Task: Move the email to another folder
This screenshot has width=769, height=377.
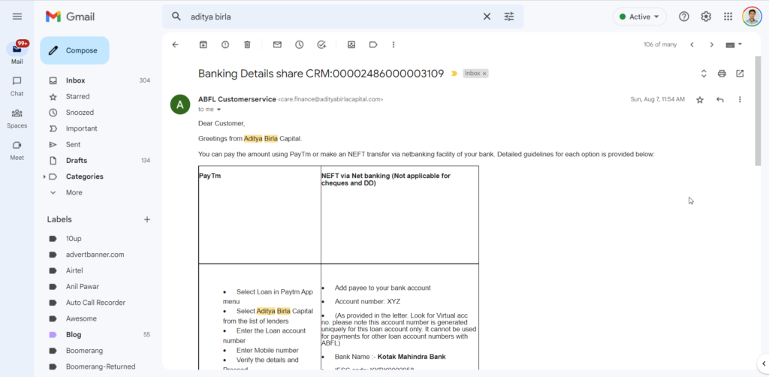Action: coord(351,44)
